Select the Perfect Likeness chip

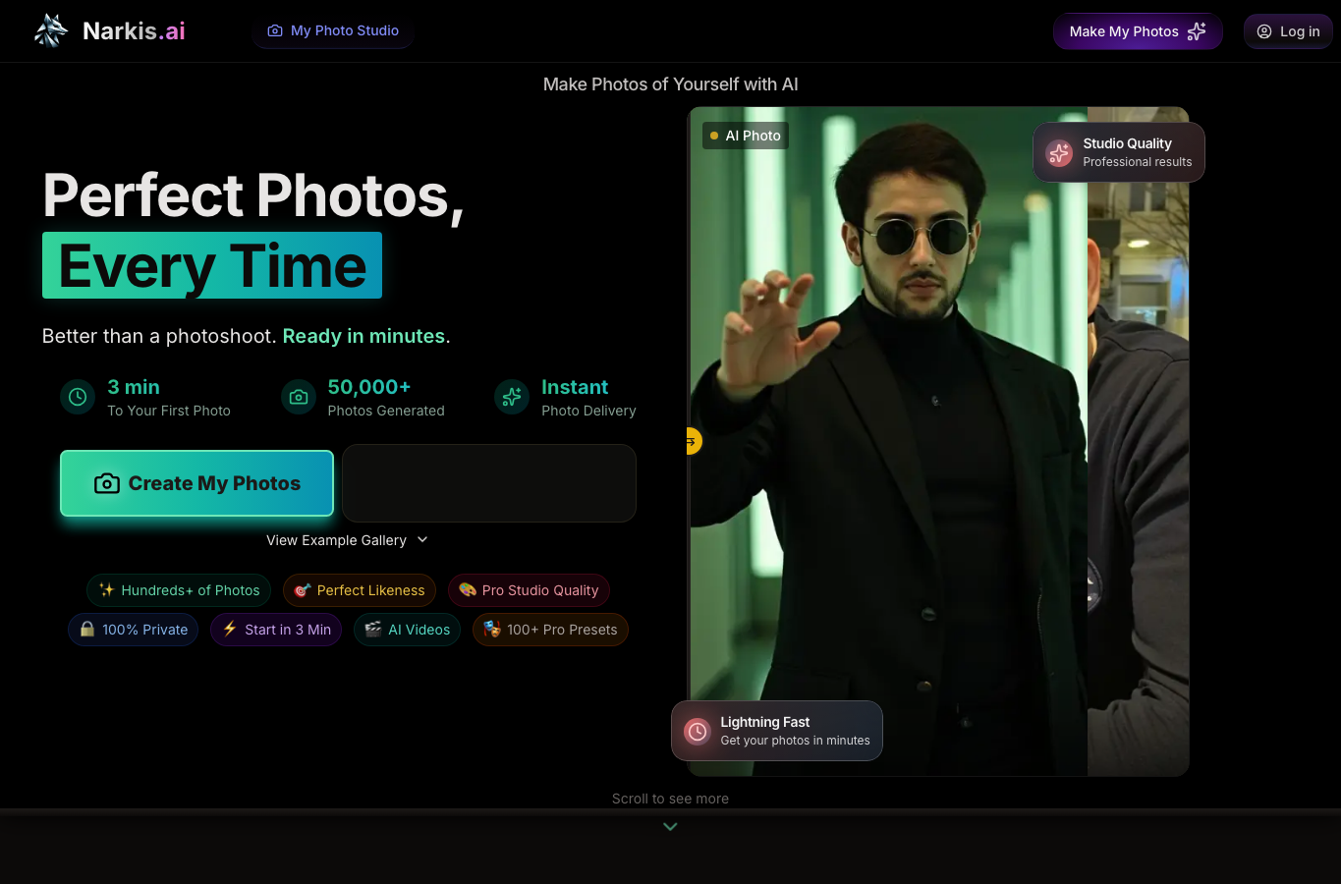click(x=360, y=590)
